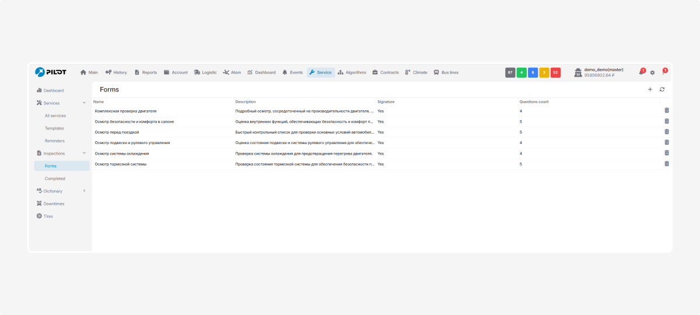700x315 pixels.
Task: Click the PILOT logo
Action: coord(51,72)
